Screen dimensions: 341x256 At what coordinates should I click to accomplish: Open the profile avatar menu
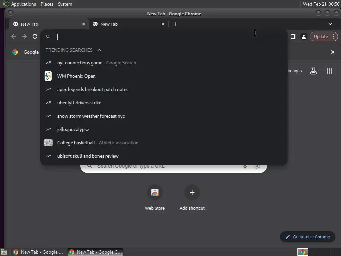304,36
